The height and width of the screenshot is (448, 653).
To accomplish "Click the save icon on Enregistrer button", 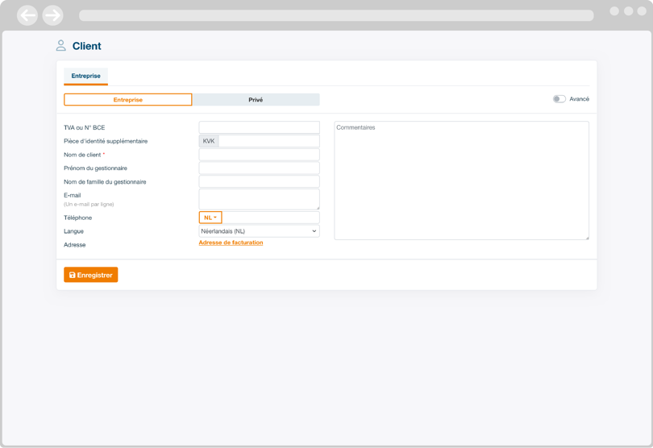I will pos(73,275).
